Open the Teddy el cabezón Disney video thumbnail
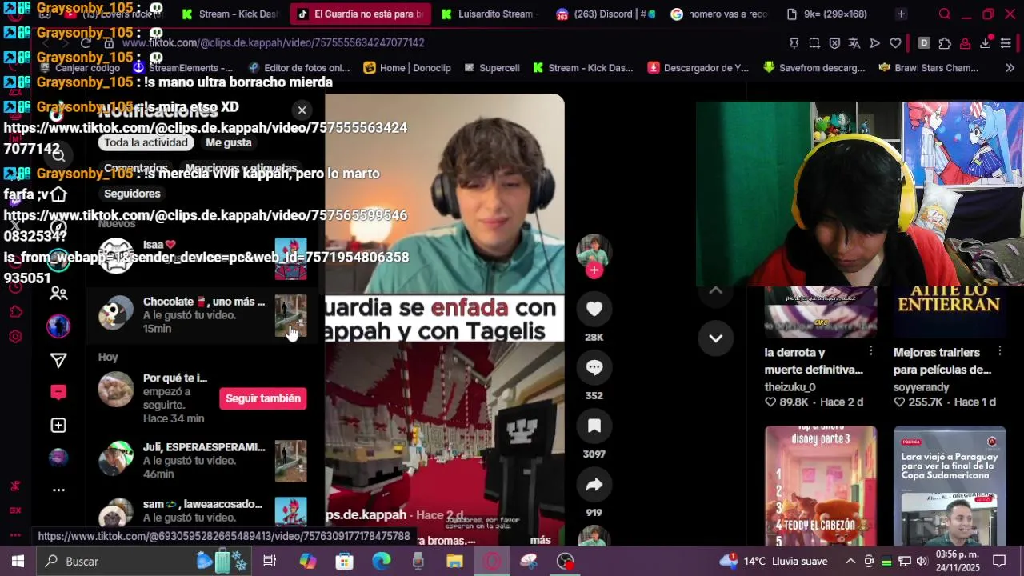The width and height of the screenshot is (1024, 576). (820, 486)
